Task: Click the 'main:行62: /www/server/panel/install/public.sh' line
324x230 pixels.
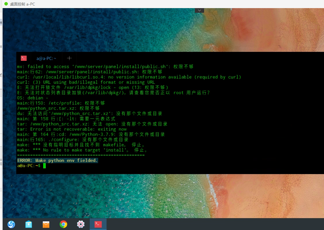Action: [90, 72]
